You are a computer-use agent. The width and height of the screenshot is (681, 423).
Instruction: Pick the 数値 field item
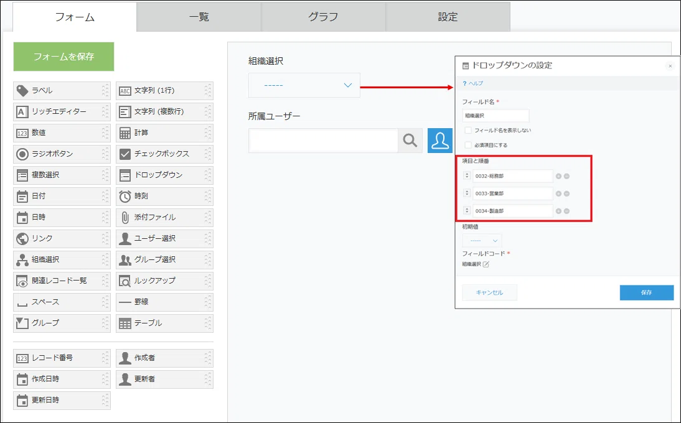pyautogui.click(x=62, y=133)
